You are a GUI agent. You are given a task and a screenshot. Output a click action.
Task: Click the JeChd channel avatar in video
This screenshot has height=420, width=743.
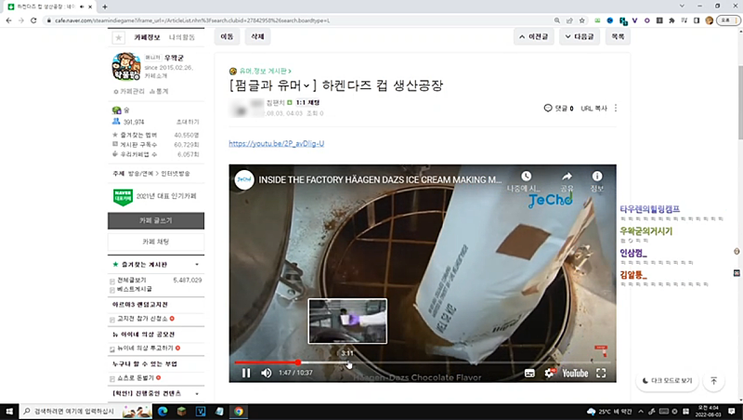coord(244,179)
